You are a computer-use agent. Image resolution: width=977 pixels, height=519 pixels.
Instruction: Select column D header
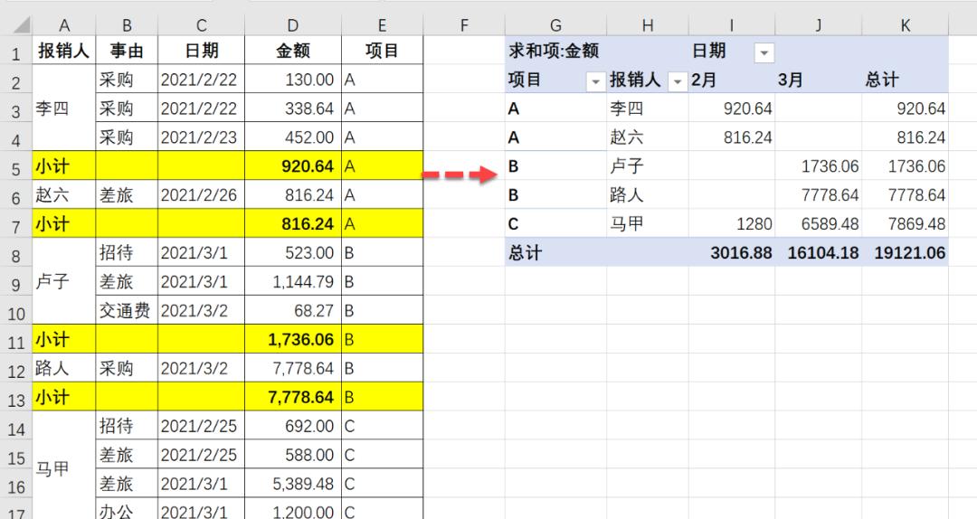293,25
